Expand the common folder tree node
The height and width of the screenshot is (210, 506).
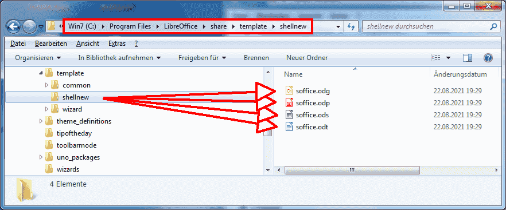click(46, 85)
